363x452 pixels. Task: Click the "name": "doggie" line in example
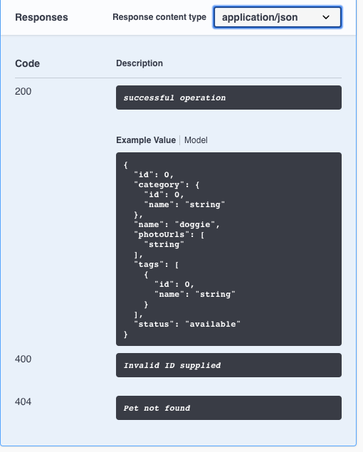pyautogui.click(x=177, y=224)
